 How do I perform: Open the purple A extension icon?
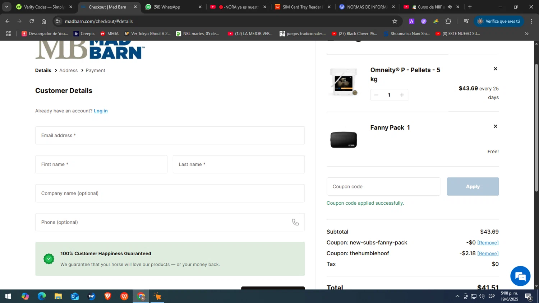411,21
